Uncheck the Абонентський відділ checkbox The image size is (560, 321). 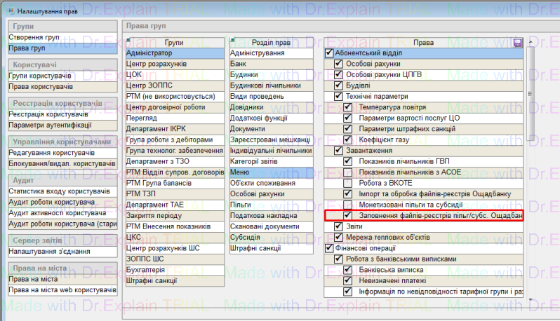pos(329,53)
